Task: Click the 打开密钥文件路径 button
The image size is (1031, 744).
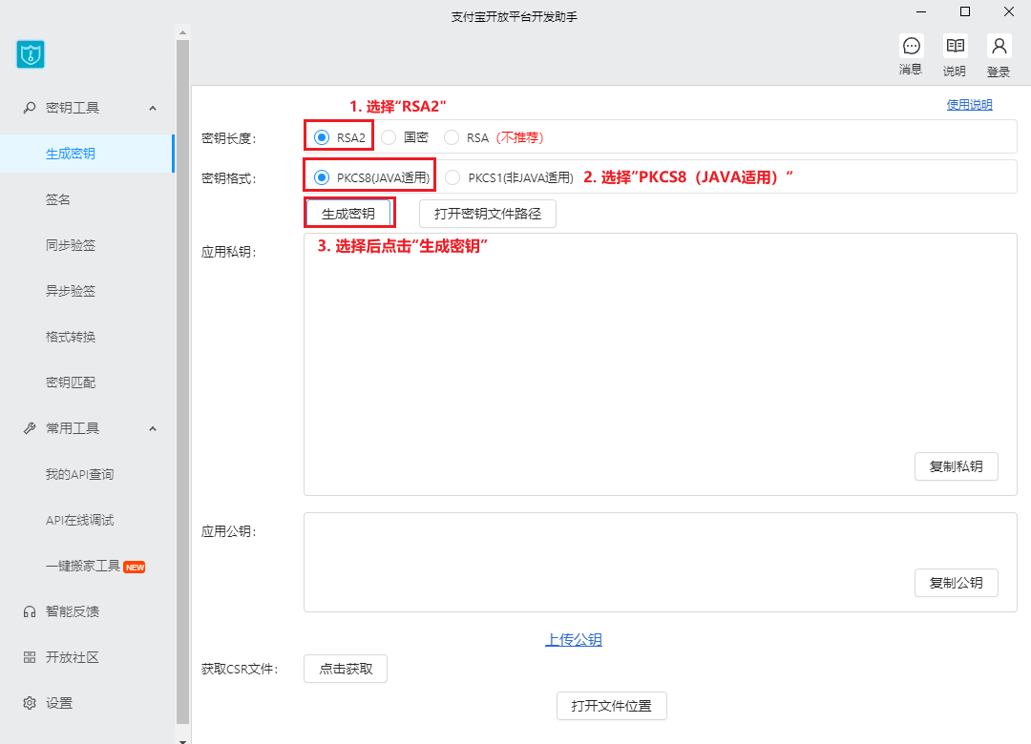Action: click(488, 214)
